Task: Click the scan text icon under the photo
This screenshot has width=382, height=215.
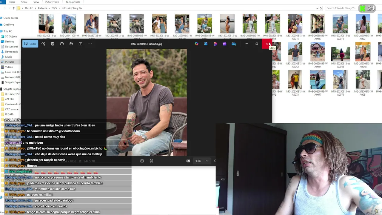Action: click(x=151, y=161)
